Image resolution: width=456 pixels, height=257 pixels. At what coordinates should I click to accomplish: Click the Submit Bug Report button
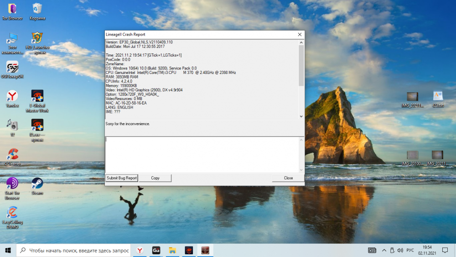click(x=122, y=178)
